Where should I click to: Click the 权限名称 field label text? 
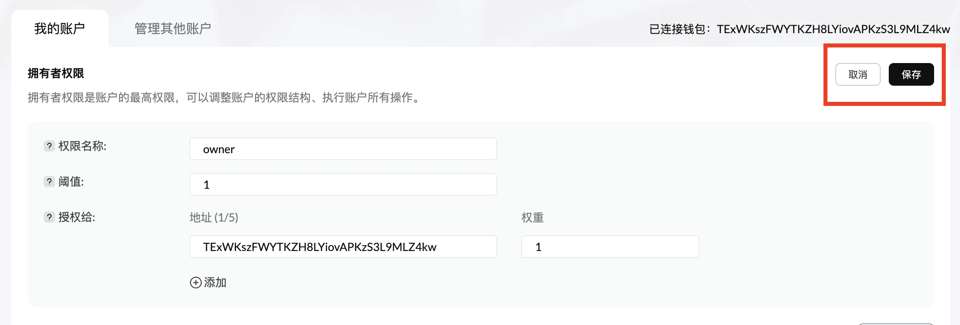(x=83, y=146)
